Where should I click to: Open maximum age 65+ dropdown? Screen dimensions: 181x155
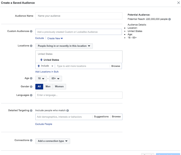coord(56,78)
